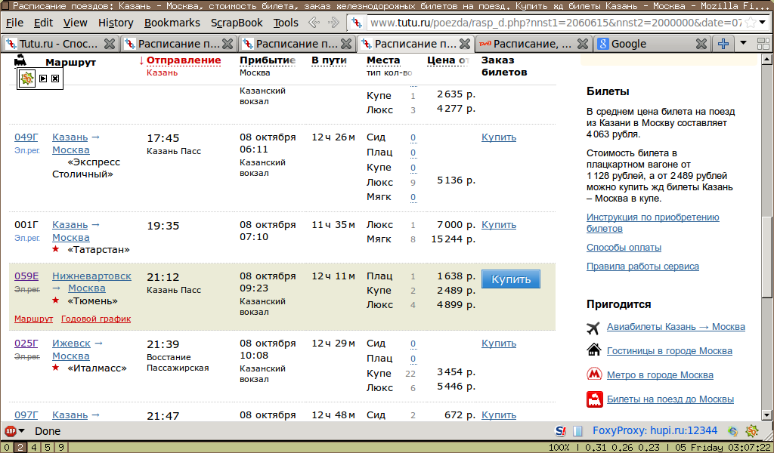This screenshot has width=774, height=453.
Task: Open Инструкция по приобретению билетов link
Action: 652,223
